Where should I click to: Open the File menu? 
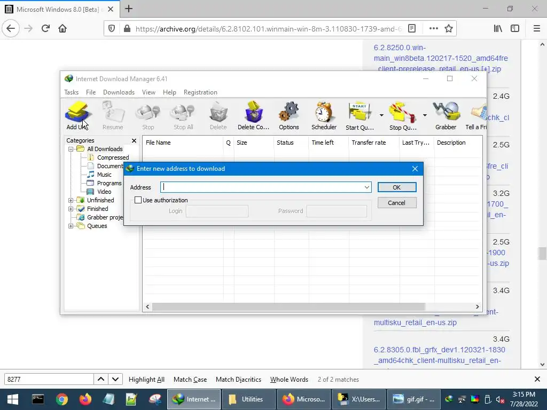pos(91,92)
